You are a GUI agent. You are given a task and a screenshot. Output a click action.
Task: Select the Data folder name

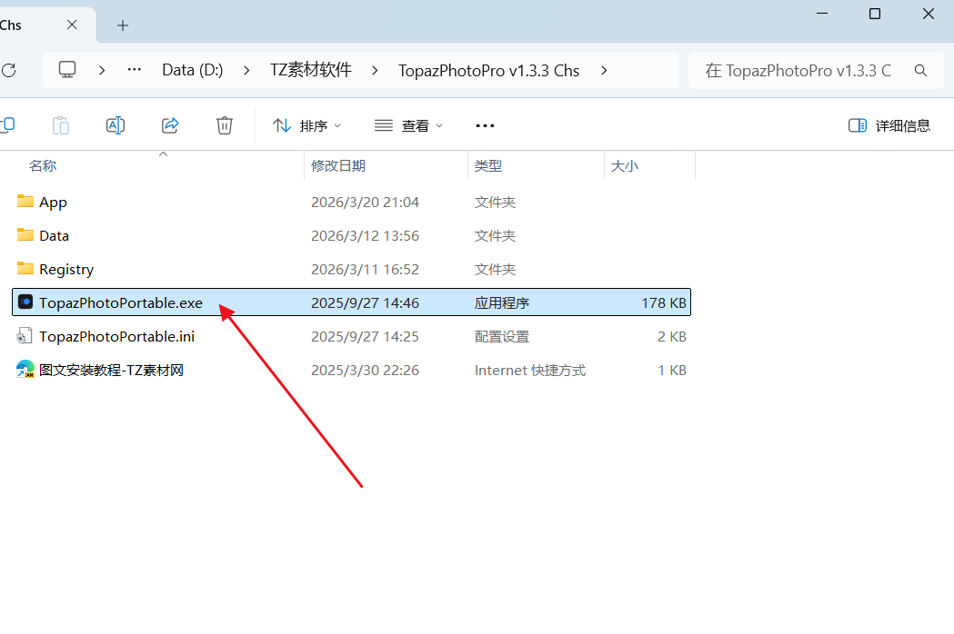[55, 236]
